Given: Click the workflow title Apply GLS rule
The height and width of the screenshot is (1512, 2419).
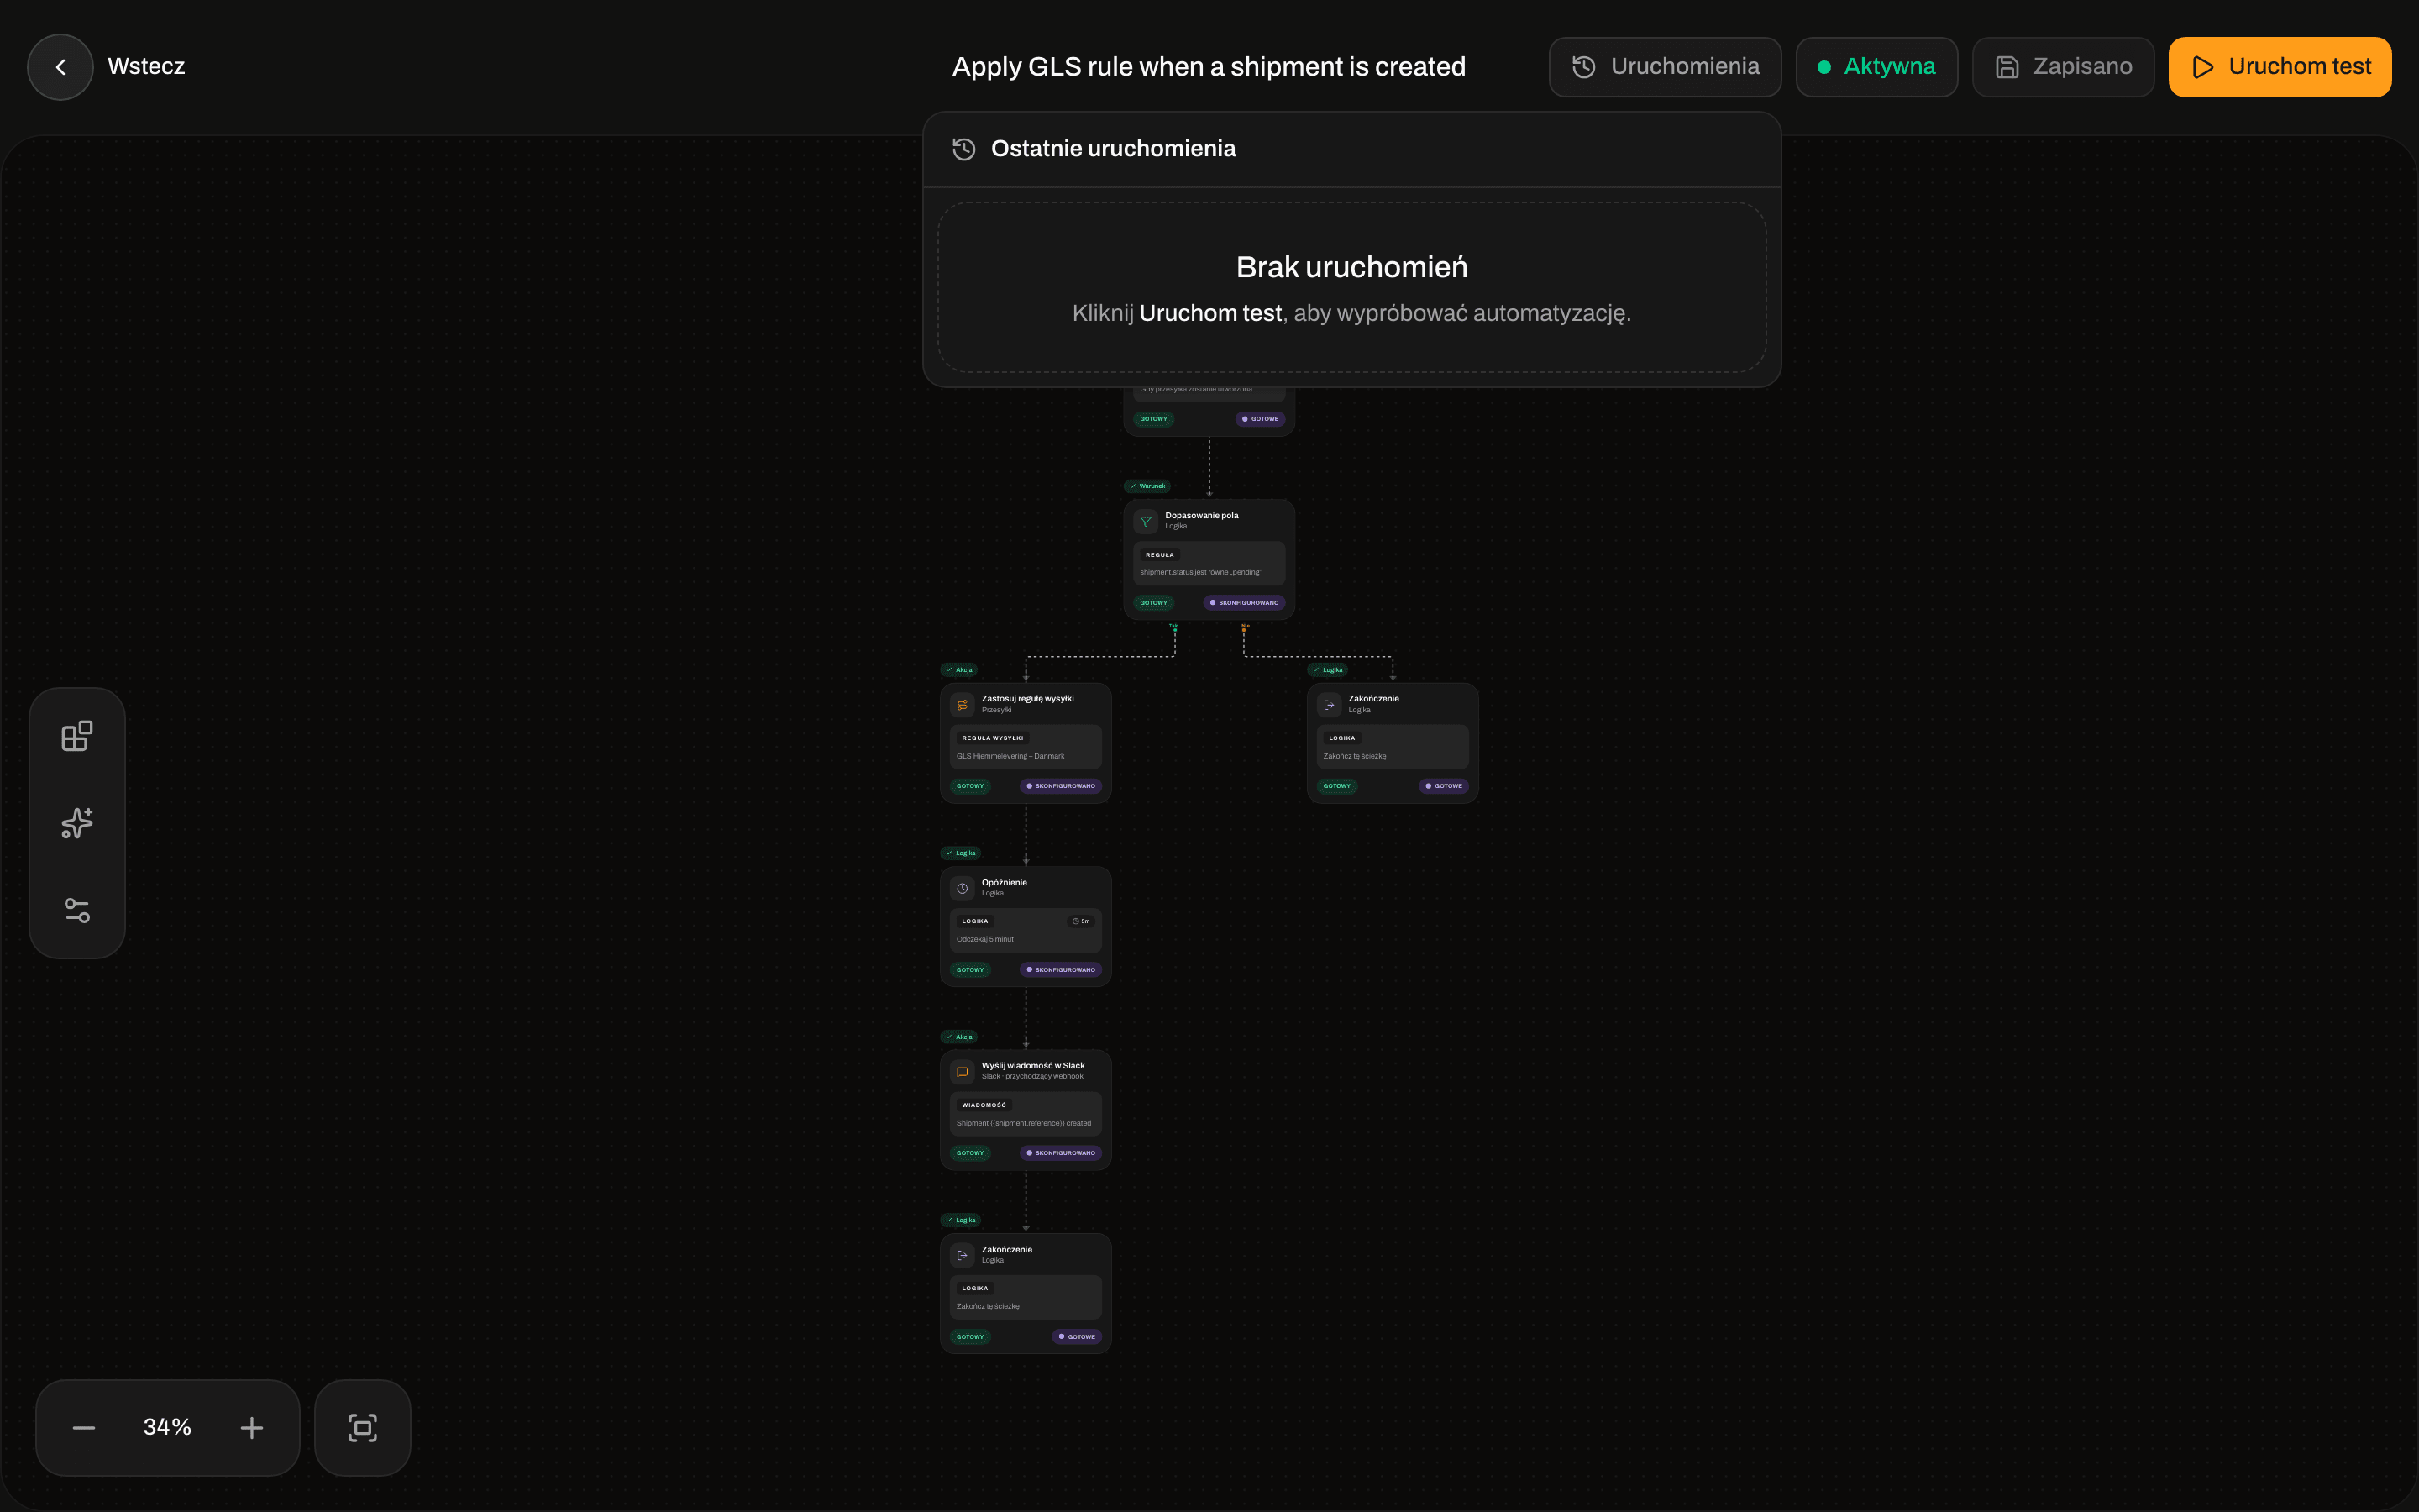Looking at the screenshot, I should (1209, 67).
